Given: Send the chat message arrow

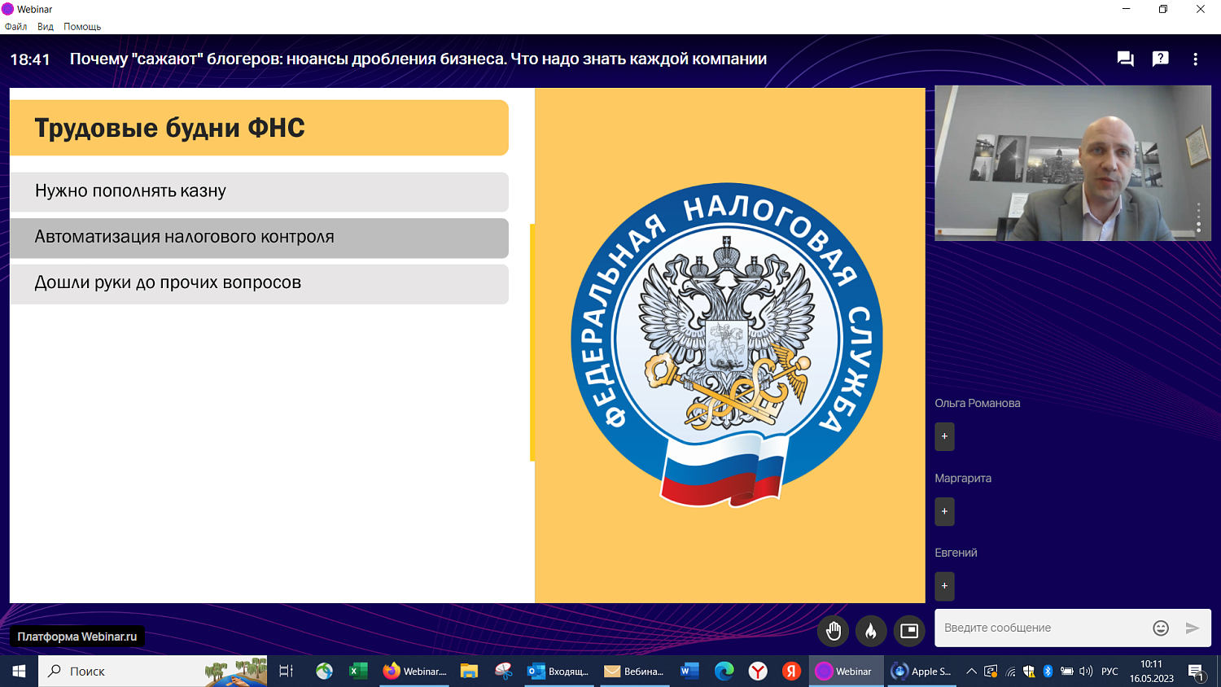Looking at the screenshot, I should pyautogui.click(x=1193, y=628).
